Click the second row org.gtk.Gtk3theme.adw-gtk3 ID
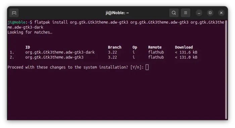Viewport: 235px width, 128px height. pos(54,57)
